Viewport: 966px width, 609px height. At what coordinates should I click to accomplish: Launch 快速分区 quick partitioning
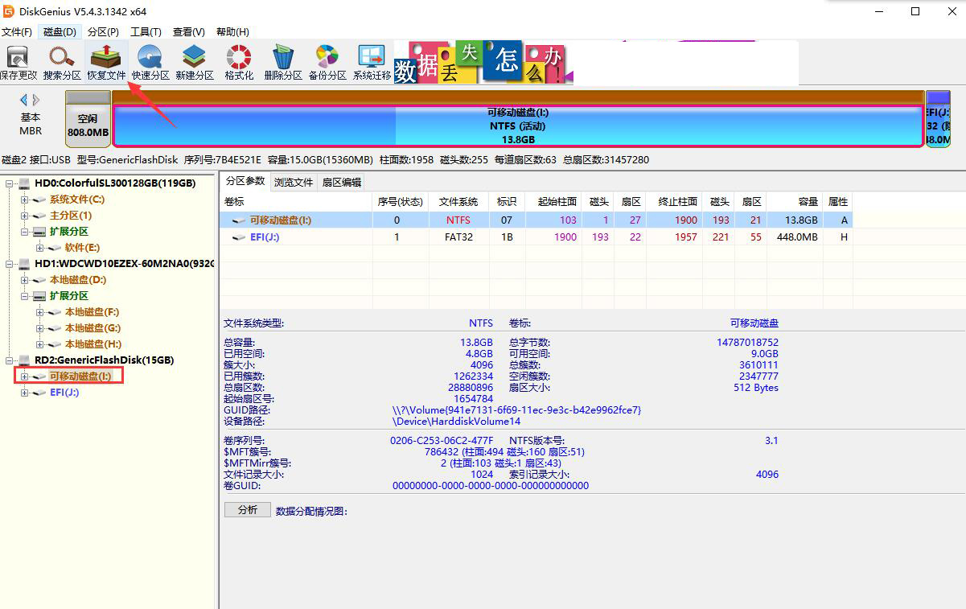click(150, 60)
